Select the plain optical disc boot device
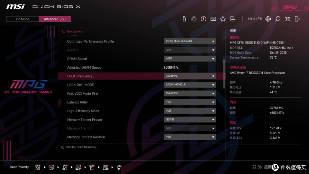The width and height of the screenshot is (309, 174). pyautogui.click(x=51, y=167)
